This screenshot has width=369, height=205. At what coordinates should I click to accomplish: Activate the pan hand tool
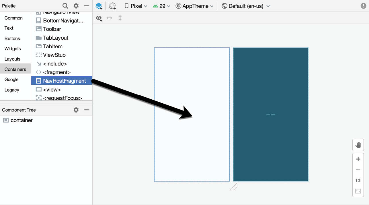(358, 145)
